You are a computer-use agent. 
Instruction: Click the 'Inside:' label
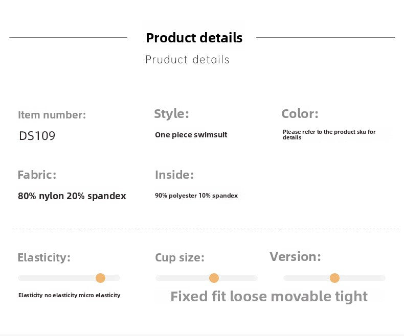pyautogui.click(x=174, y=175)
